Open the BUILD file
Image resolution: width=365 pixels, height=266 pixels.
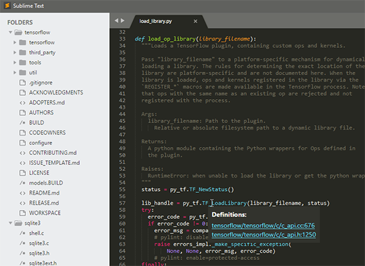37,122
